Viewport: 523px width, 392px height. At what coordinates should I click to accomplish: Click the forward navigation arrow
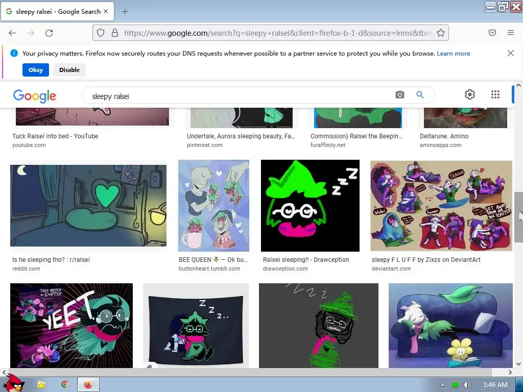coord(31,33)
